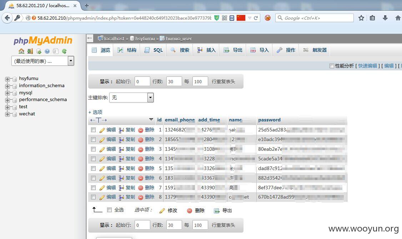Tick the checkbox for row id 1
This screenshot has width=402, height=239.
click(93, 130)
